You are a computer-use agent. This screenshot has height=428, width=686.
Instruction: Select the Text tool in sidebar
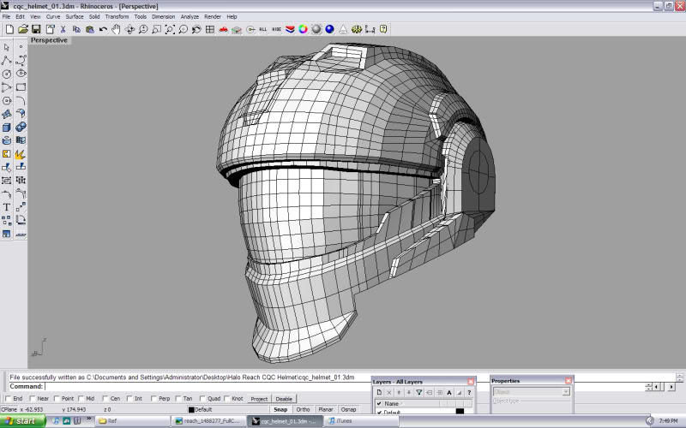coord(7,207)
